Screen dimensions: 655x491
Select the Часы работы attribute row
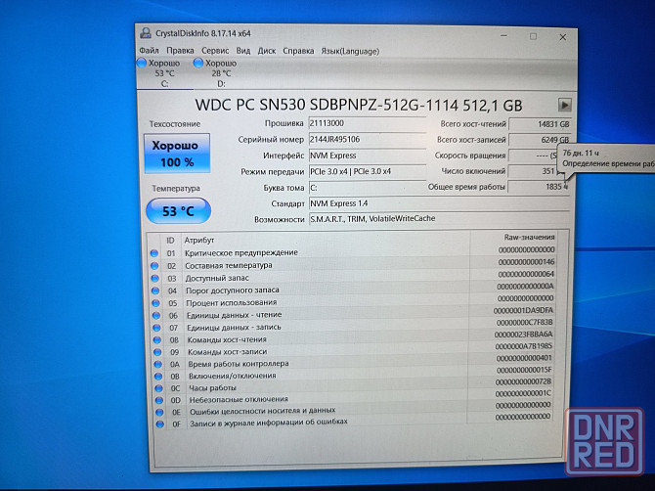[x=354, y=385]
